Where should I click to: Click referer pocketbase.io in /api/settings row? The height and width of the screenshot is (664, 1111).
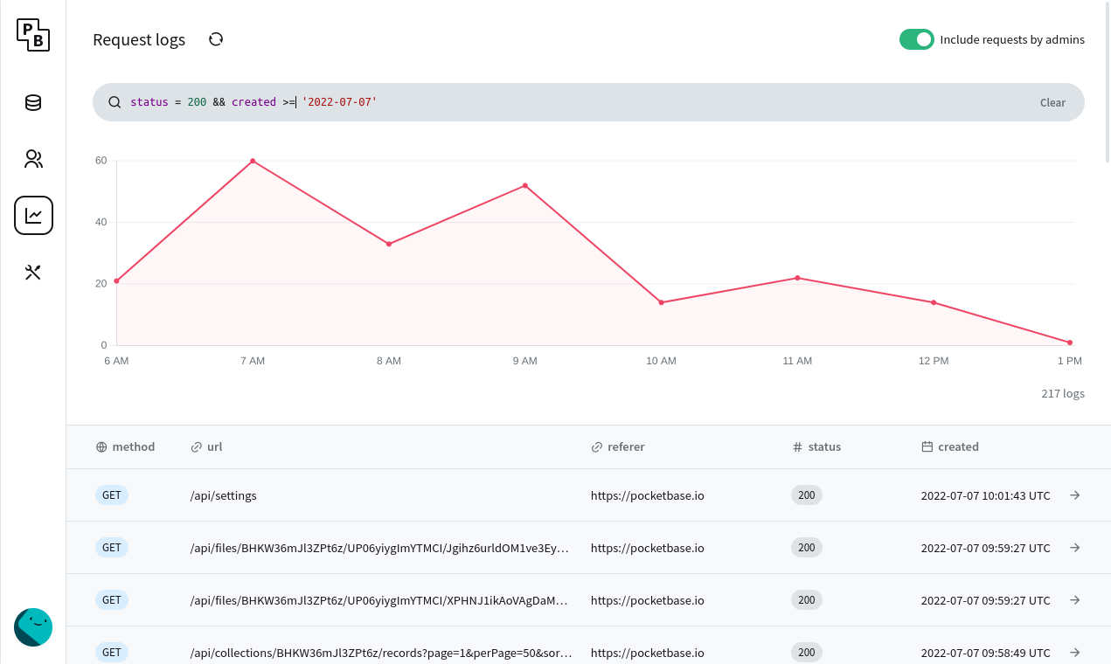[x=648, y=495]
